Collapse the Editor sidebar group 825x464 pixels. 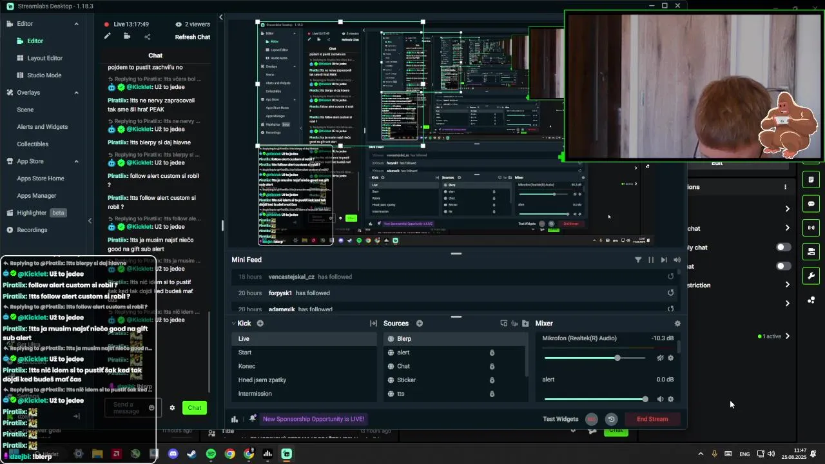[76, 24]
